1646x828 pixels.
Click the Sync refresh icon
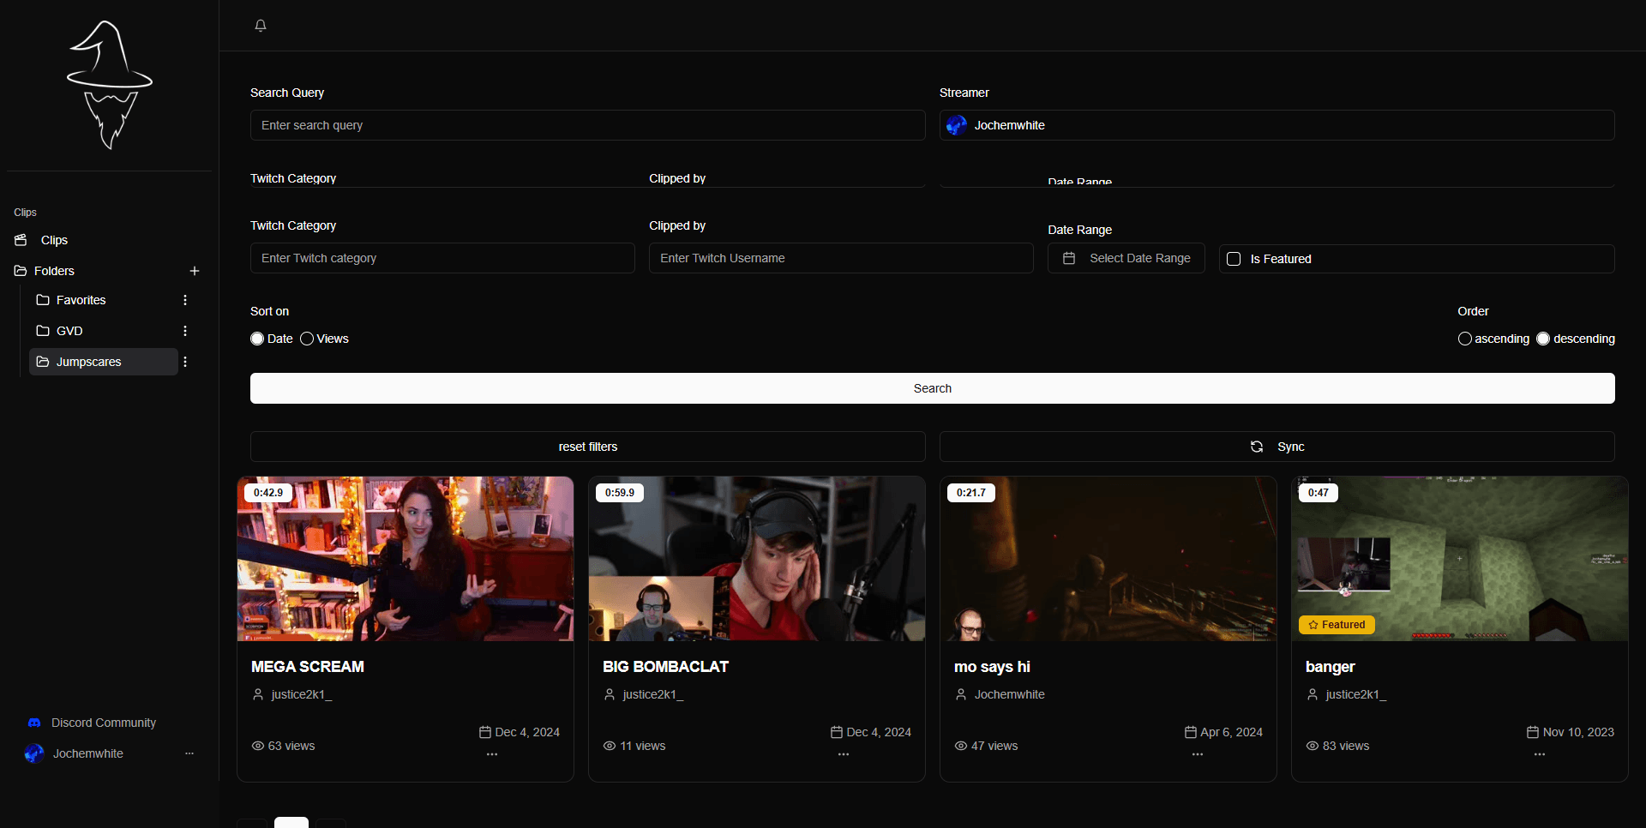1256,447
